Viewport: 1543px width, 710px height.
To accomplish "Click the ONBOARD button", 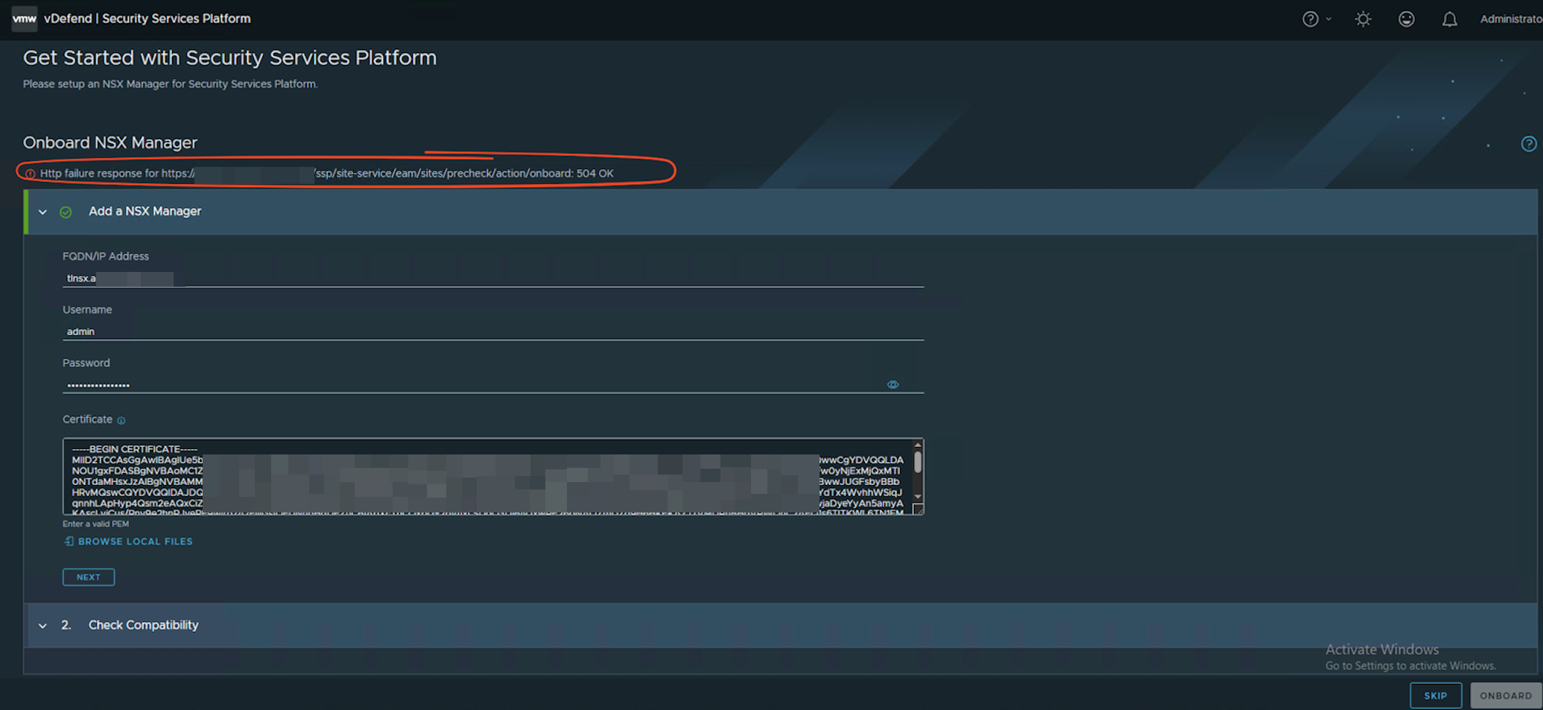I will [1505, 696].
